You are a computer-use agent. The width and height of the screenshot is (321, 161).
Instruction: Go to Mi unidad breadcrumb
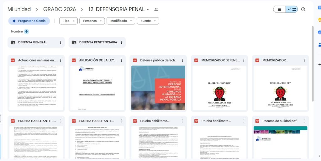pyautogui.click(x=19, y=9)
